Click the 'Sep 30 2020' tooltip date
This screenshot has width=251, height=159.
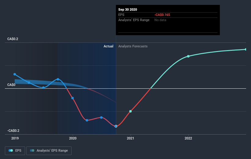coord(127,9)
